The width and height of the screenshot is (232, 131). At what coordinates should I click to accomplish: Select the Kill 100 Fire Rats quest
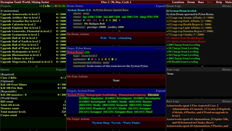33,88
